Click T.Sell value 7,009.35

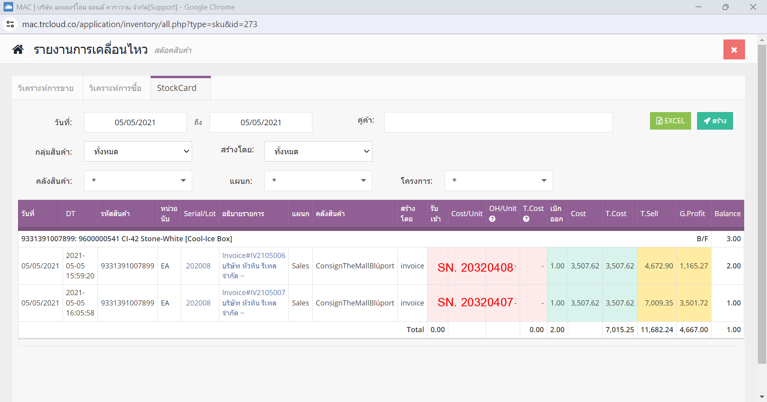(x=659, y=303)
